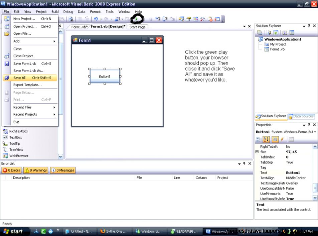Click the Undo arrow in toolbar

96,19
